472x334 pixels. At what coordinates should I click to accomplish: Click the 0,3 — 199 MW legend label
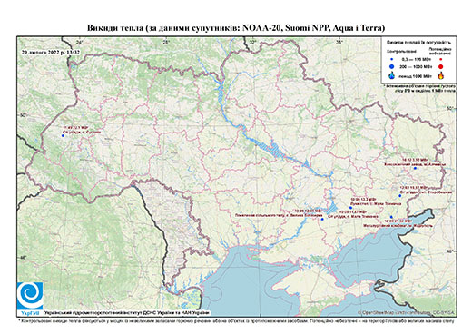(416, 59)
